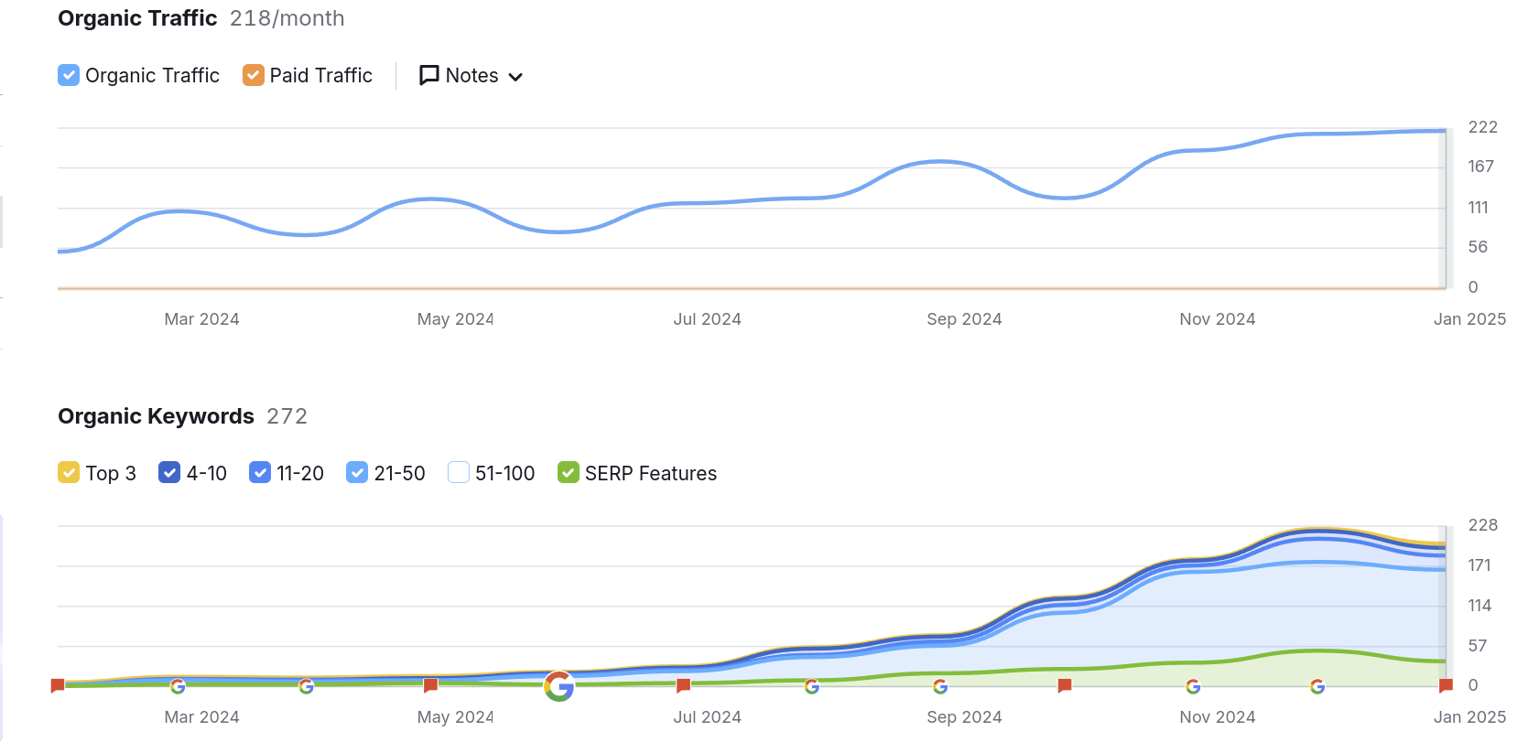
Task: Toggle the 4-10 positions checkbox
Action: point(169,472)
